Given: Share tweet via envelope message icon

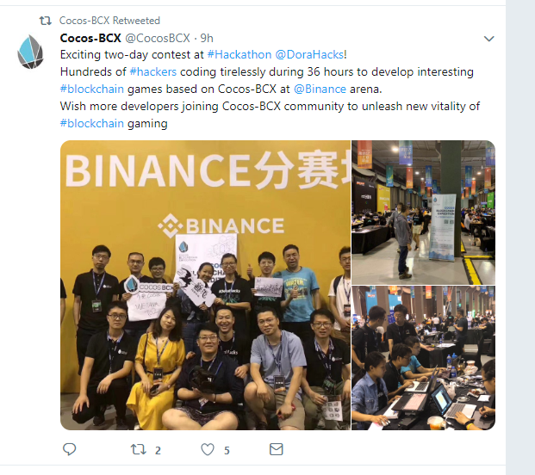Looking at the screenshot, I should point(276,449).
